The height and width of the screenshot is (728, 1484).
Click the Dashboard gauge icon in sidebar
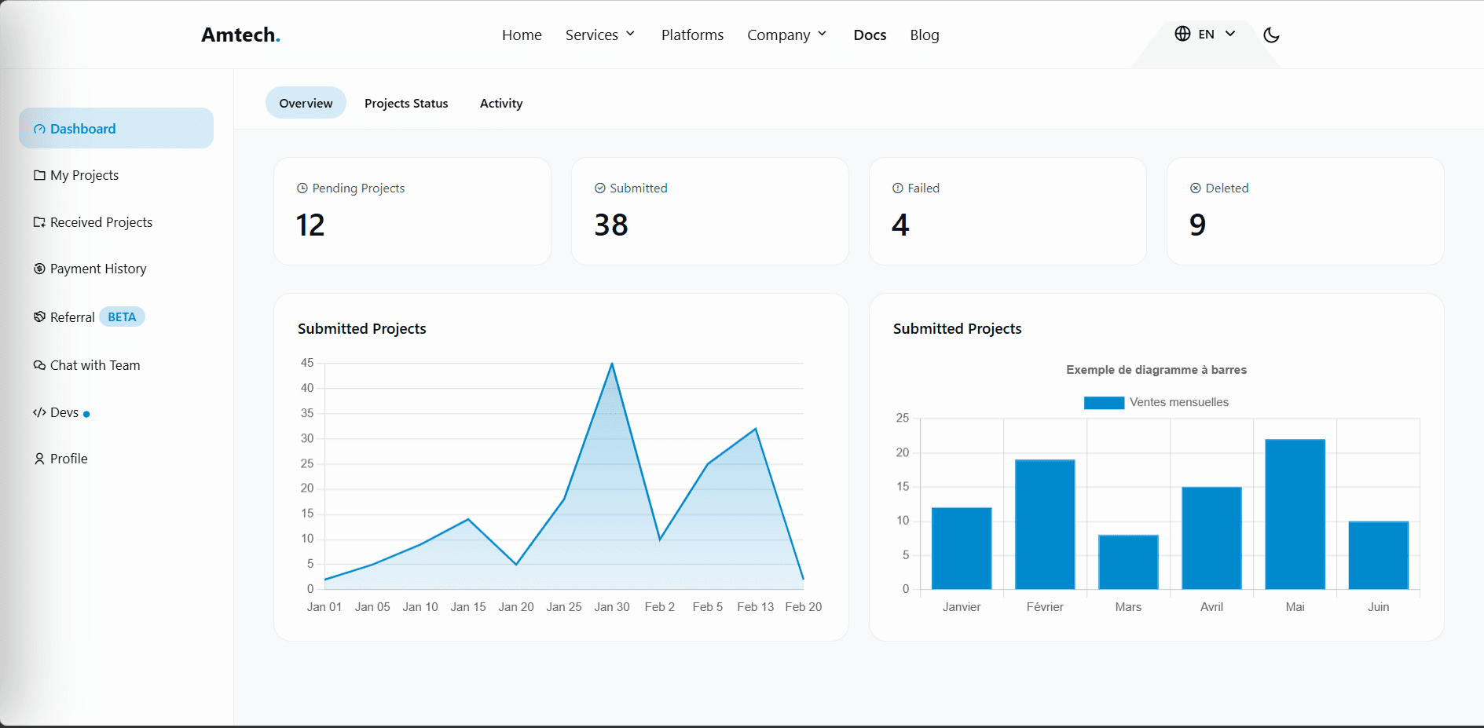coord(39,129)
